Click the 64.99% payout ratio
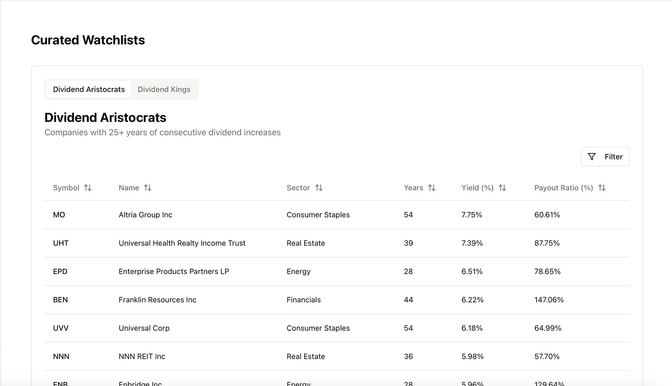The height and width of the screenshot is (386, 672). coord(547,328)
